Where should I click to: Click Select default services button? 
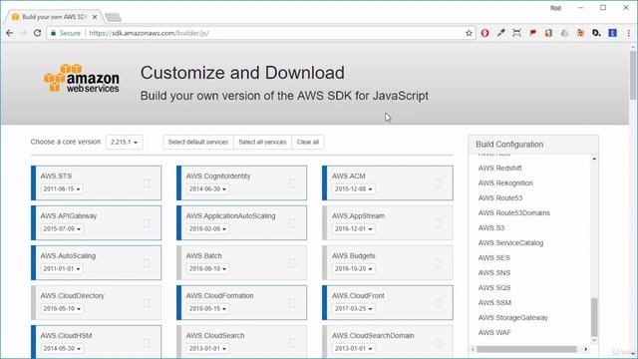[198, 142]
